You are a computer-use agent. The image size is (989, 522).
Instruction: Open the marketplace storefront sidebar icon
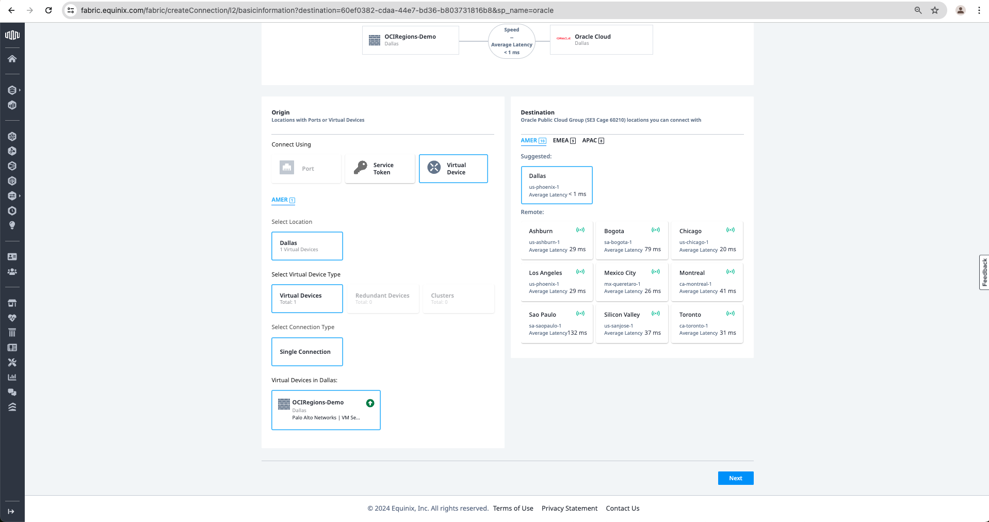point(12,303)
